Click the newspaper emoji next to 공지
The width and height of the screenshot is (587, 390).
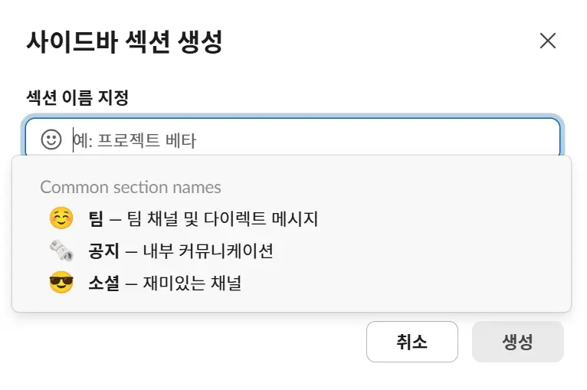click(61, 251)
